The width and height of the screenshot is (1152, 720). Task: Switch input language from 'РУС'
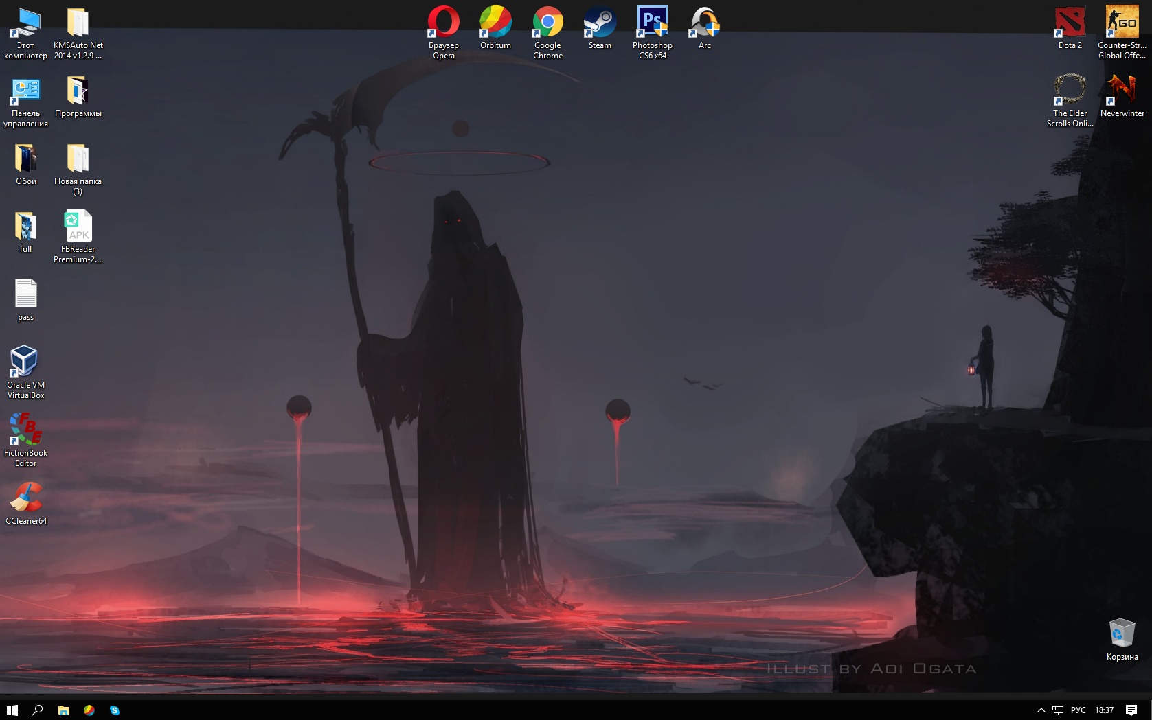point(1078,710)
